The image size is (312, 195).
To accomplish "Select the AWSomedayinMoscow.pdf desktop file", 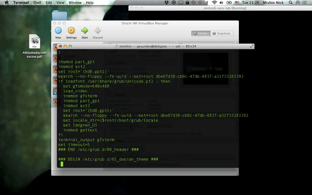I will [34, 46].
